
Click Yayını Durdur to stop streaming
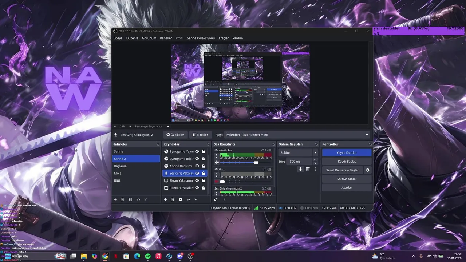347,153
